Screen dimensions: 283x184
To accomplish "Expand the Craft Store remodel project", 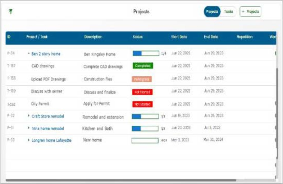I will point(28,116).
